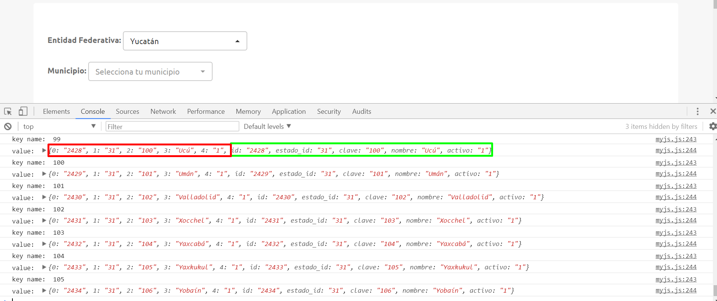Open myjs.js:243 link for key name 103
Screen dimensions: 717x301
(676, 233)
